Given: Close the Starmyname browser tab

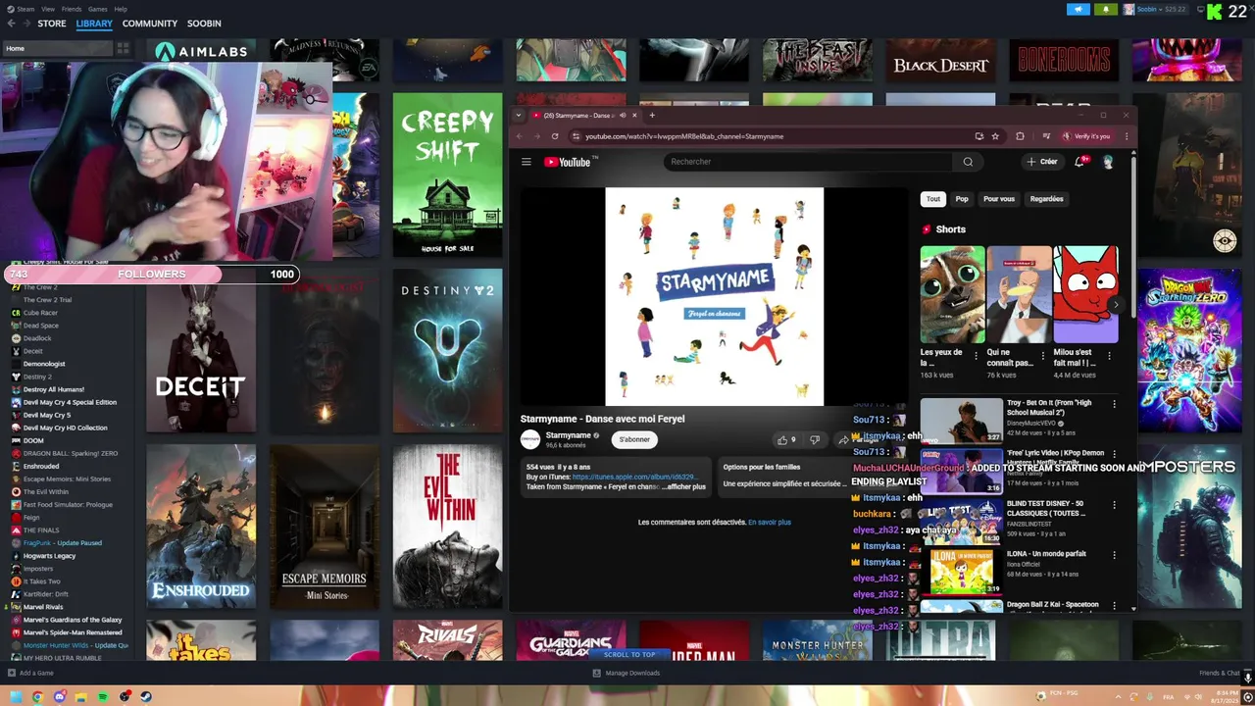Looking at the screenshot, I should tap(634, 115).
